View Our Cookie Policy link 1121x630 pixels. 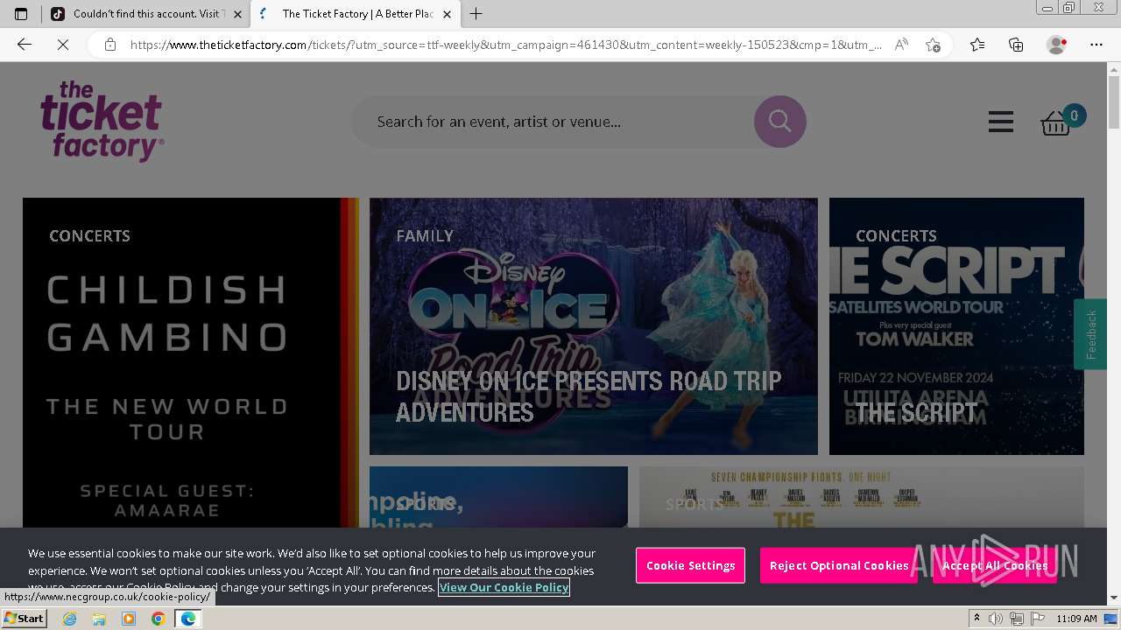pos(504,587)
